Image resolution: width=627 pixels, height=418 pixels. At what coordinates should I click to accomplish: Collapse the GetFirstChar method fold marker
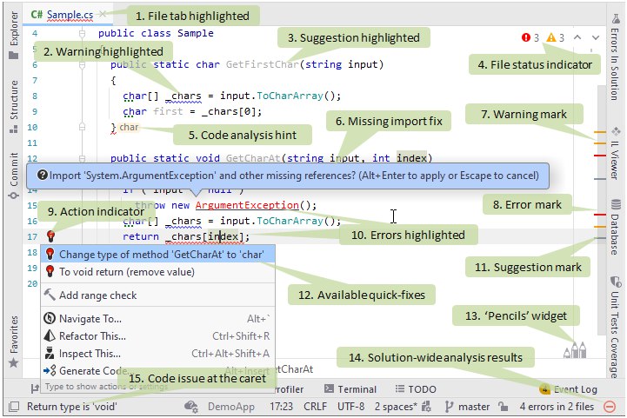[x=82, y=64]
